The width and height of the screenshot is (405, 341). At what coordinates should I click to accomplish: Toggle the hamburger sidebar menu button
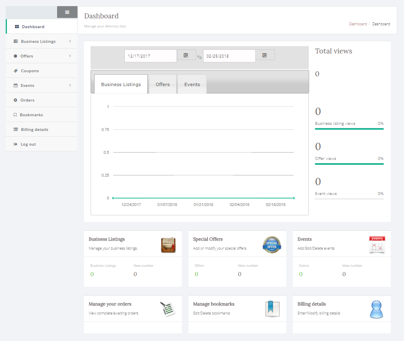tap(67, 12)
